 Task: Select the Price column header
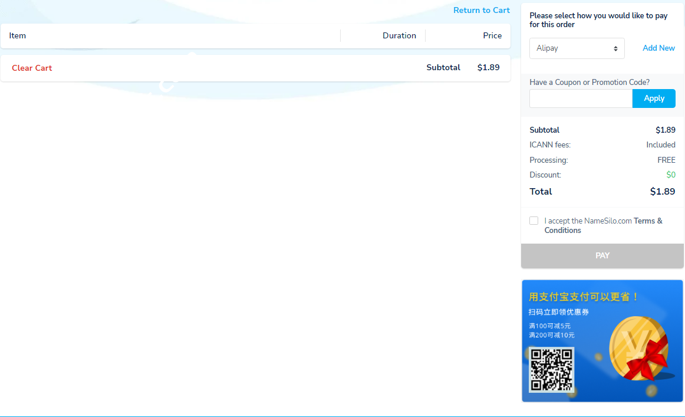click(x=492, y=36)
